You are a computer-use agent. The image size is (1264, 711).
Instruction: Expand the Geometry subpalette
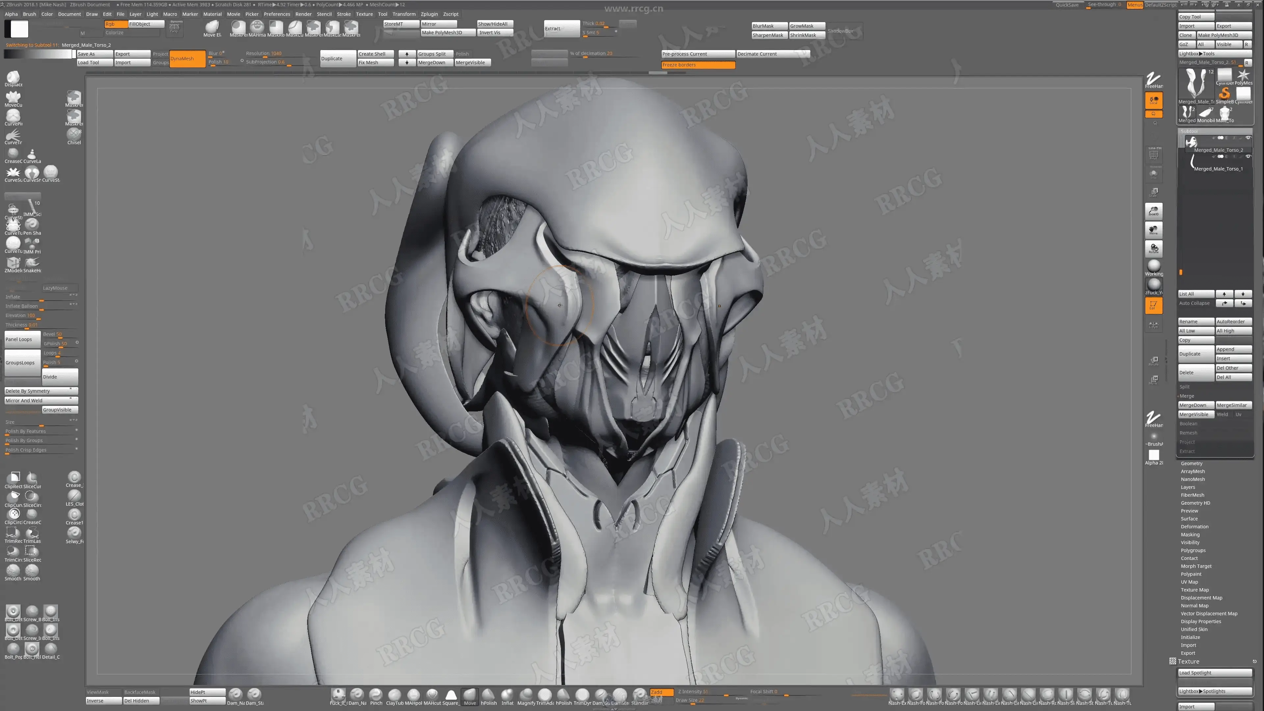pos(1191,463)
